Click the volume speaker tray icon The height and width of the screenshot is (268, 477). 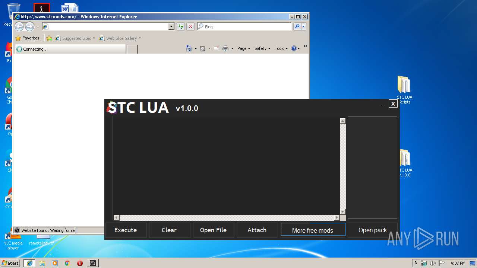click(433, 263)
